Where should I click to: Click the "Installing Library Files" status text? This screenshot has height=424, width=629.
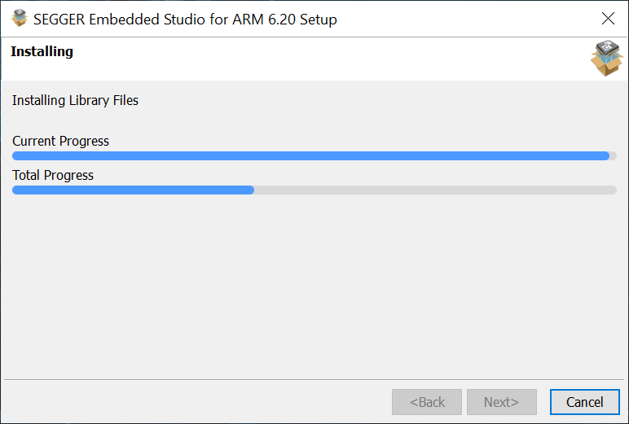tap(75, 101)
